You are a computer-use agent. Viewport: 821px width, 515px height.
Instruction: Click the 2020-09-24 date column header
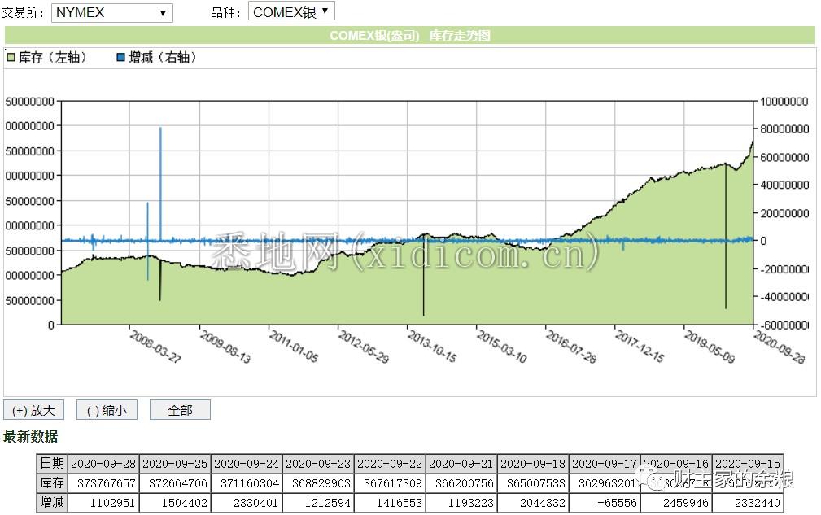[247, 464]
